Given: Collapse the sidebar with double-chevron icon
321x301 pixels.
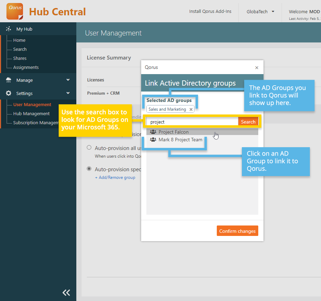Looking at the screenshot, I should [x=66, y=292].
